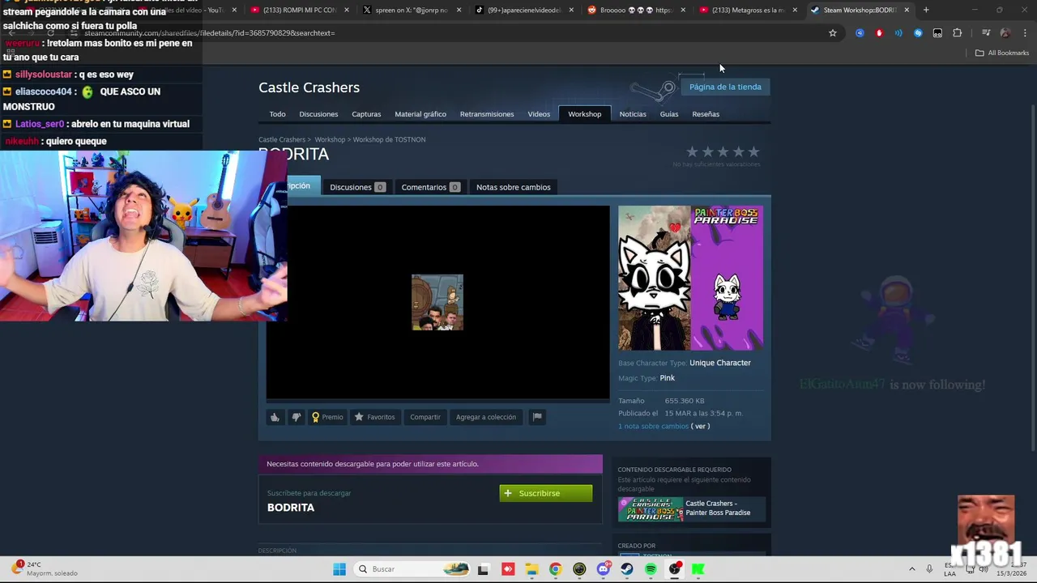Click the Shazam extension icon
Viewport: 1037px width, 583px height.
coord(918,33)
